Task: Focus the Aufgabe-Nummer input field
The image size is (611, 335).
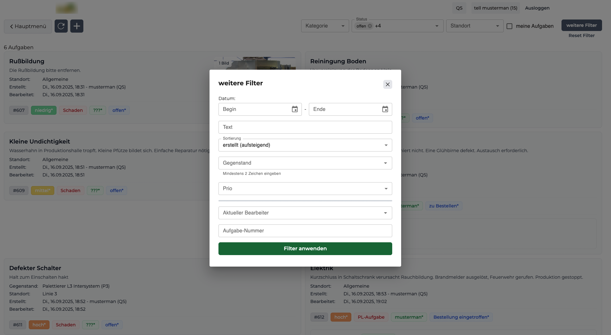Action: click(305, 231)
